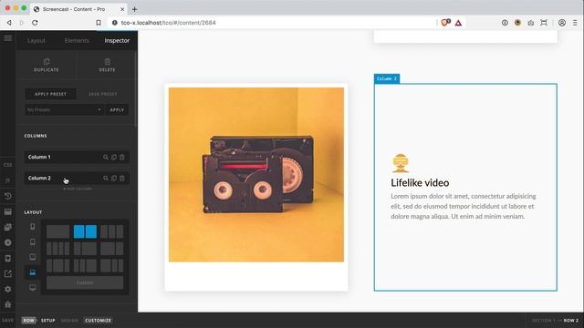The width and height of the screenshot is (584, 328).
Task: Click the cassette tape image
Action: [256, 174]
